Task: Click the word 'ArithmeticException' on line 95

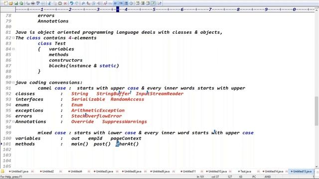Action: [98, 110]
